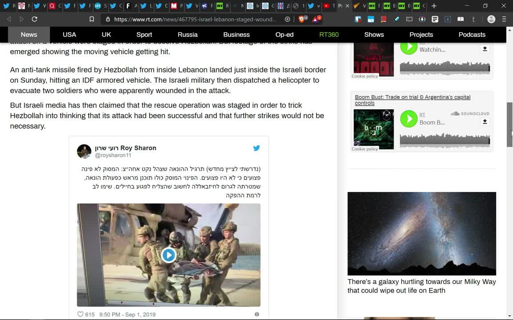This screenshot has height=320, width=513.
Task: Click the RT uploader link in Boom Bust player
Action: point(422,115)
